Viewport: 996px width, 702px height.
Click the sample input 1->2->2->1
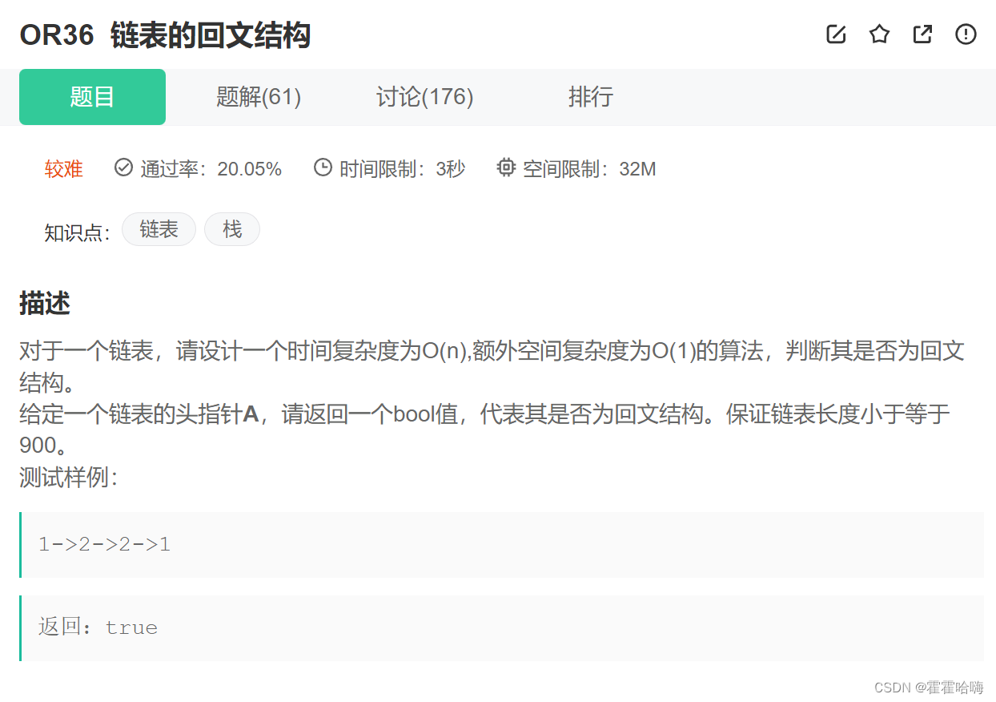[x=105, y=545]
